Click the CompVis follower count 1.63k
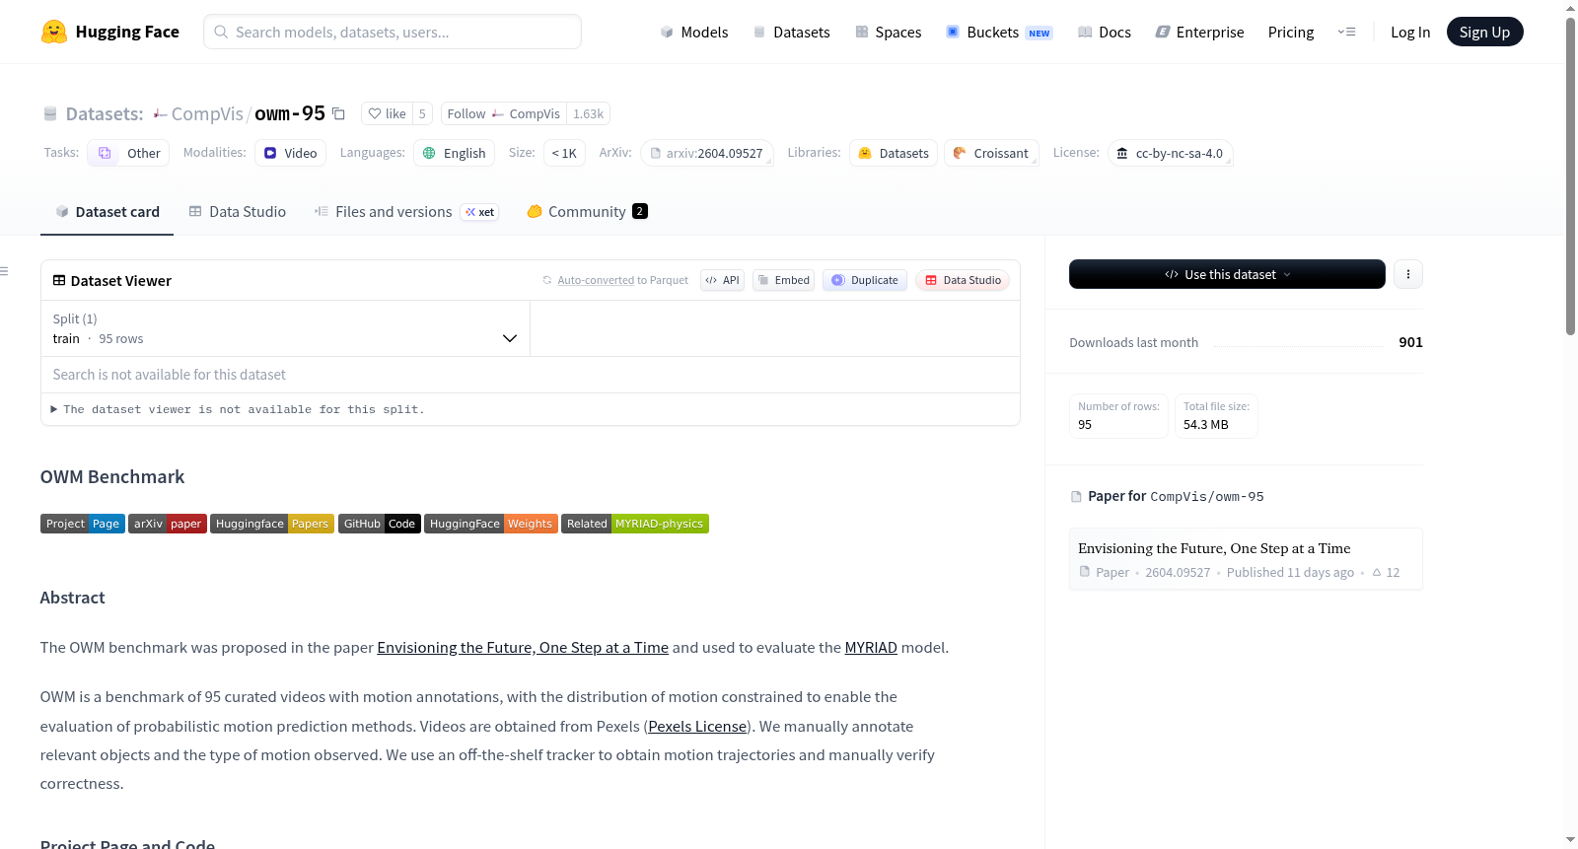The image size is (1578, 849). point(589,113)
